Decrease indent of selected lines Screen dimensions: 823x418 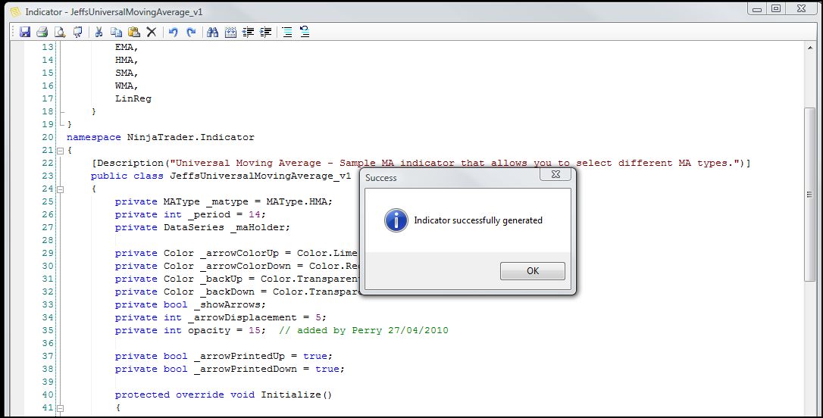click(x=249, y=32)
